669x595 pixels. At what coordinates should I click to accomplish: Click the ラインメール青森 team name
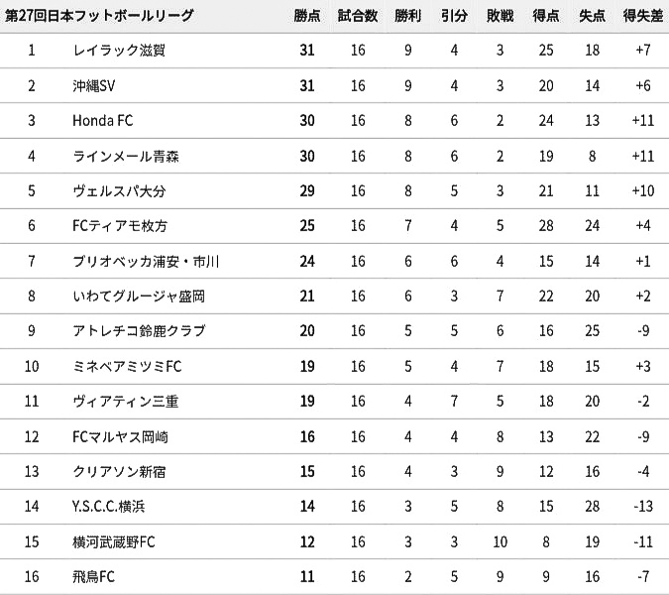[x=126, y=157]
